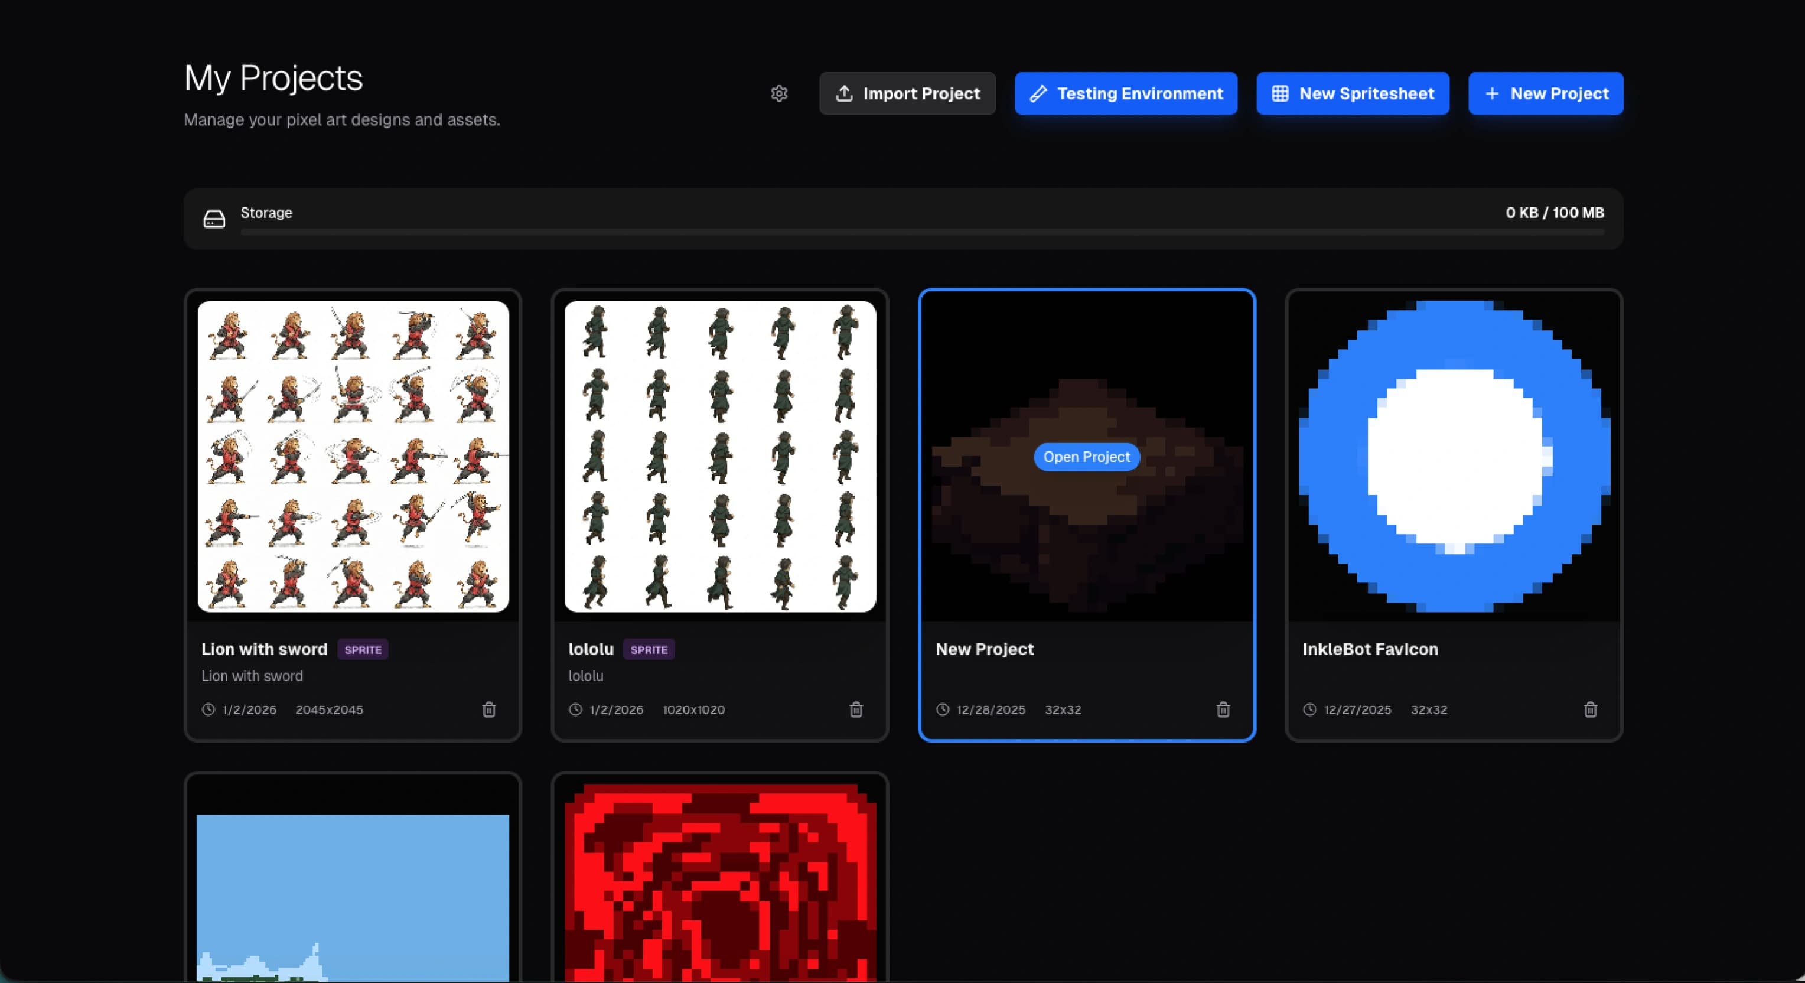Open the settings gear icon
1805x983 pixels.
point(779,93)
